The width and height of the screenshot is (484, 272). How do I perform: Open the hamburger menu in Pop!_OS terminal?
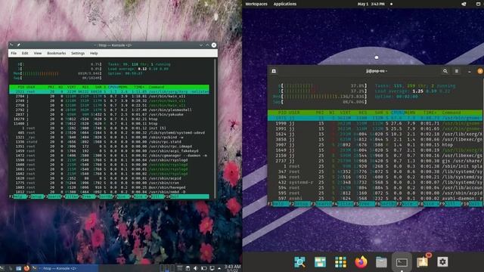(x=457, y=71)
